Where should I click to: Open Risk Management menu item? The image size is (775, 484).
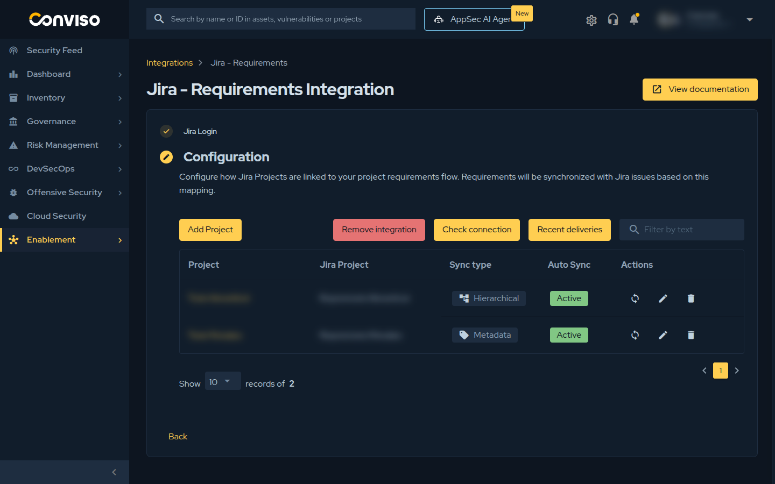click(65, 145)
